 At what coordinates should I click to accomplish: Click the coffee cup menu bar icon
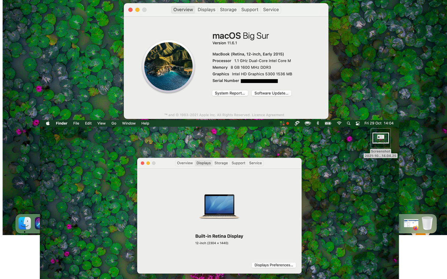click(308, 123)
